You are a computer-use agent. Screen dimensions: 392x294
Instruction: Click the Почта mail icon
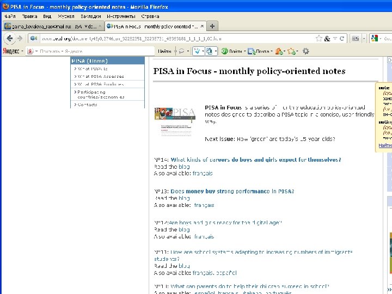click(x=252, y=51)
